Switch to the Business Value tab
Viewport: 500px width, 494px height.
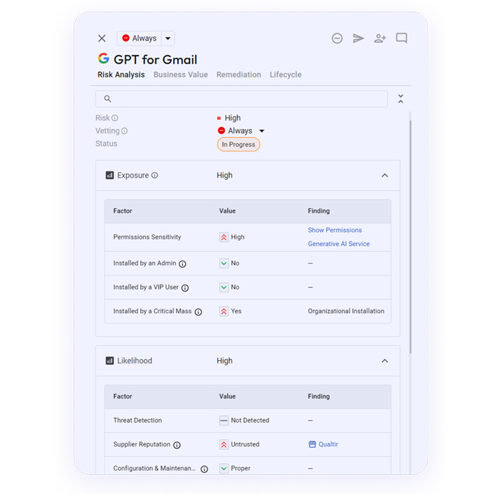181,75
